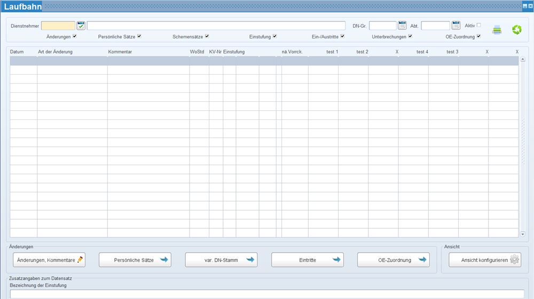Screen dimensions: 534x299
Task: Toggle the Aktiv checkbox
Action: click(x=478, y=25)
